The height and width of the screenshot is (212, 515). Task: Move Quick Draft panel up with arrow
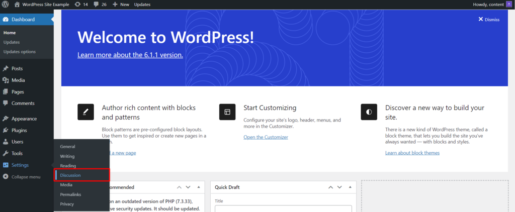tap(330, 187)
